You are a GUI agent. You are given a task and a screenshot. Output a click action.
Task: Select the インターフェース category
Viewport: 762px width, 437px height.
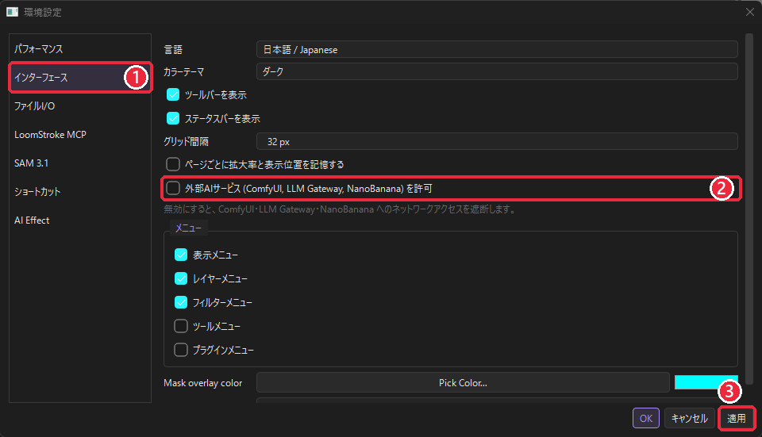[80, 78]
